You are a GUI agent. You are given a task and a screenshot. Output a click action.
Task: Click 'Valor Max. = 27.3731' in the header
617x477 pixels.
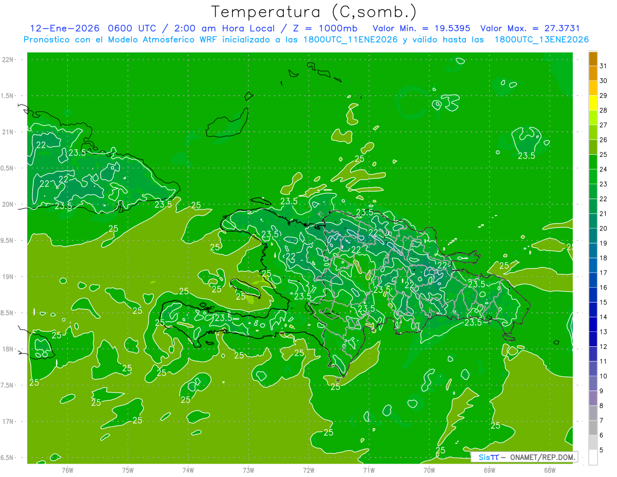530,28
